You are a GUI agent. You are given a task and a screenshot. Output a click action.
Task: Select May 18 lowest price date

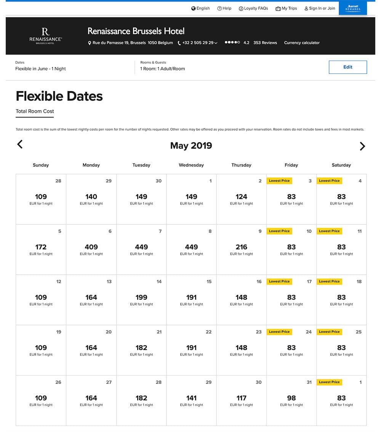[x=341, y=300]
